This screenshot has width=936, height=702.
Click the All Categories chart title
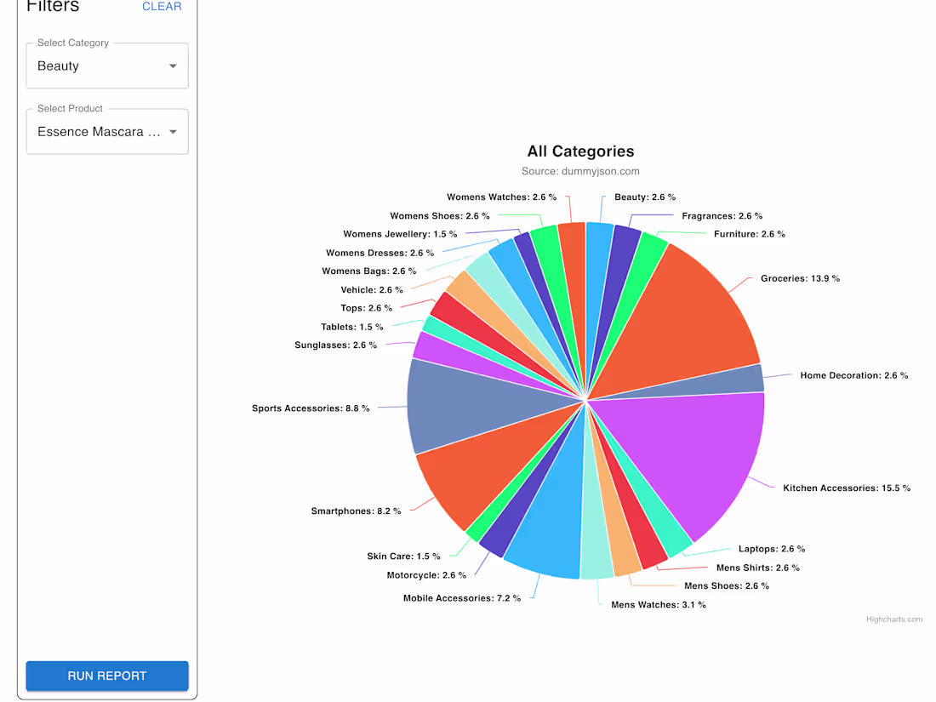coord(580,151)
